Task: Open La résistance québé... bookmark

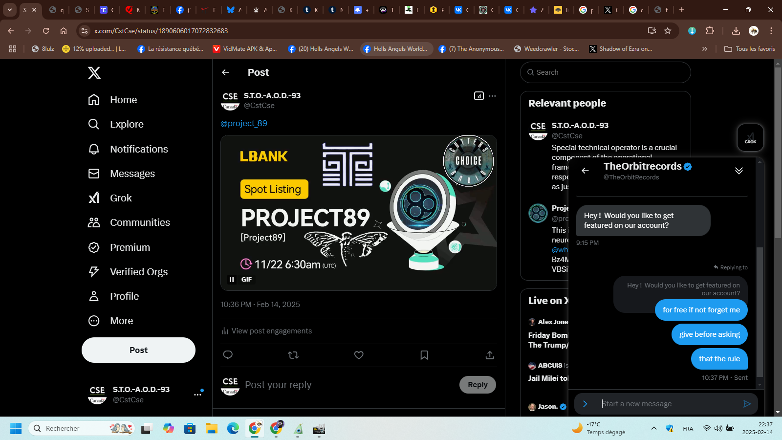Action: [x=171, y=49]
